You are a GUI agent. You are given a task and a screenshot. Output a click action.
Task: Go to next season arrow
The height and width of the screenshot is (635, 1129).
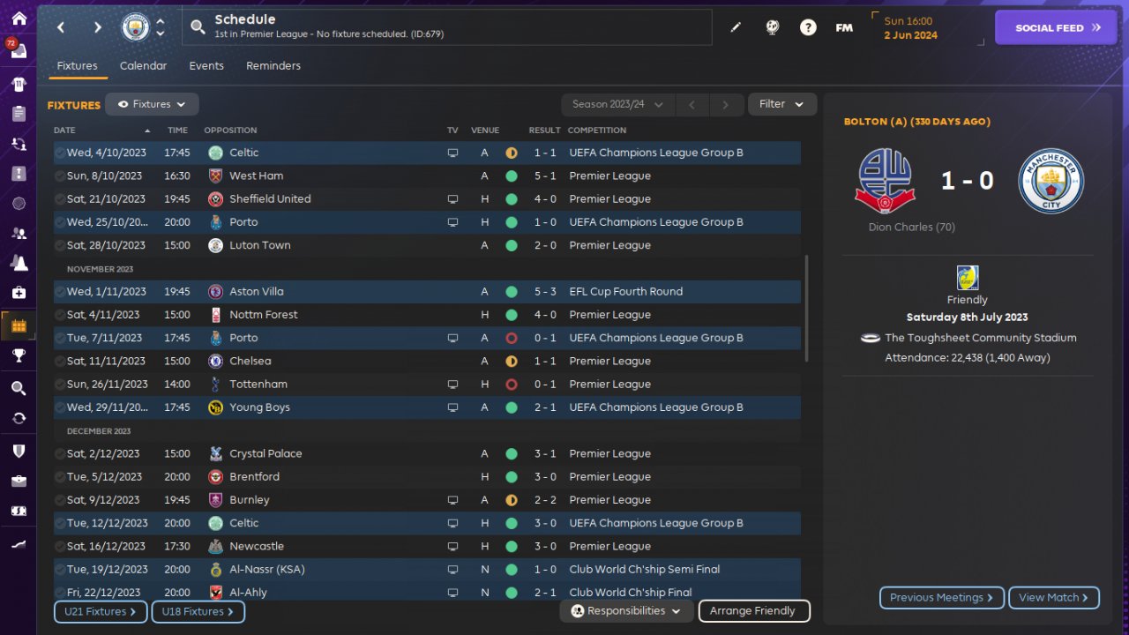(726, 105)
